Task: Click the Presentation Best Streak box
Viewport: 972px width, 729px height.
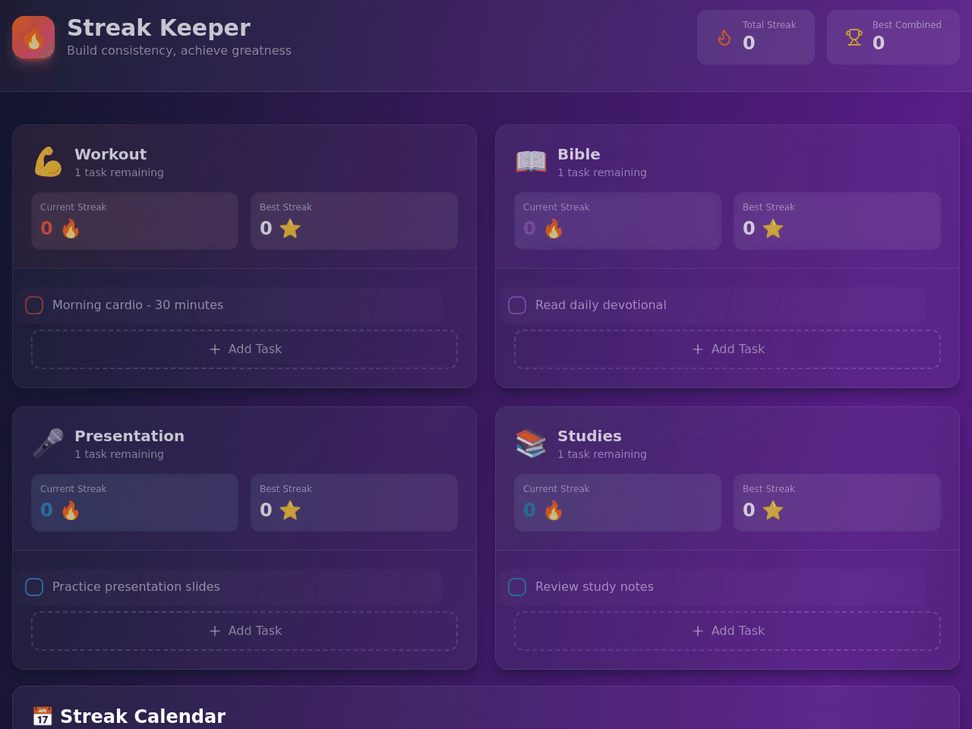Action: pos(354,503)
